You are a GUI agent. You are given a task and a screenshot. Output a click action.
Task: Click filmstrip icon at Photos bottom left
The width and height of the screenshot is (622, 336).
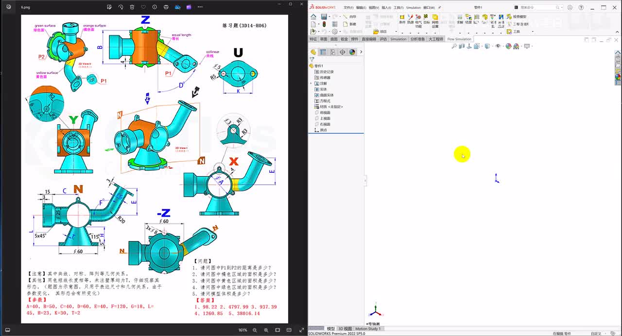(7, 330)
